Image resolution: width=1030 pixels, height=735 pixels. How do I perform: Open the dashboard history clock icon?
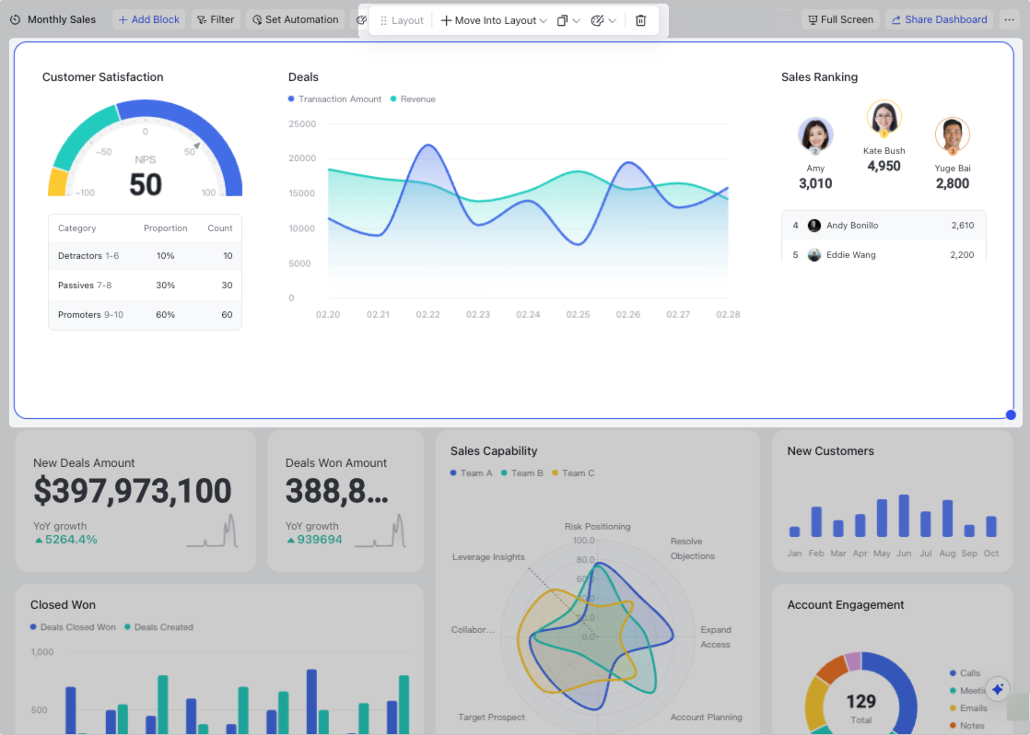16,19
